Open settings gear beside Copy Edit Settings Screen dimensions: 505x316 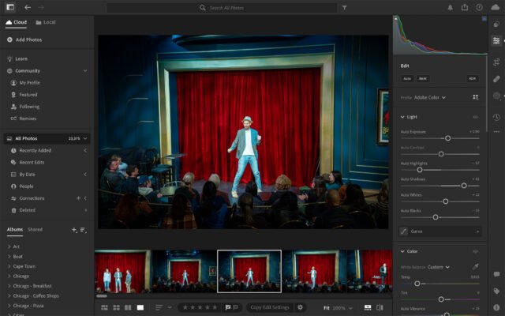(x=300, y=307)
